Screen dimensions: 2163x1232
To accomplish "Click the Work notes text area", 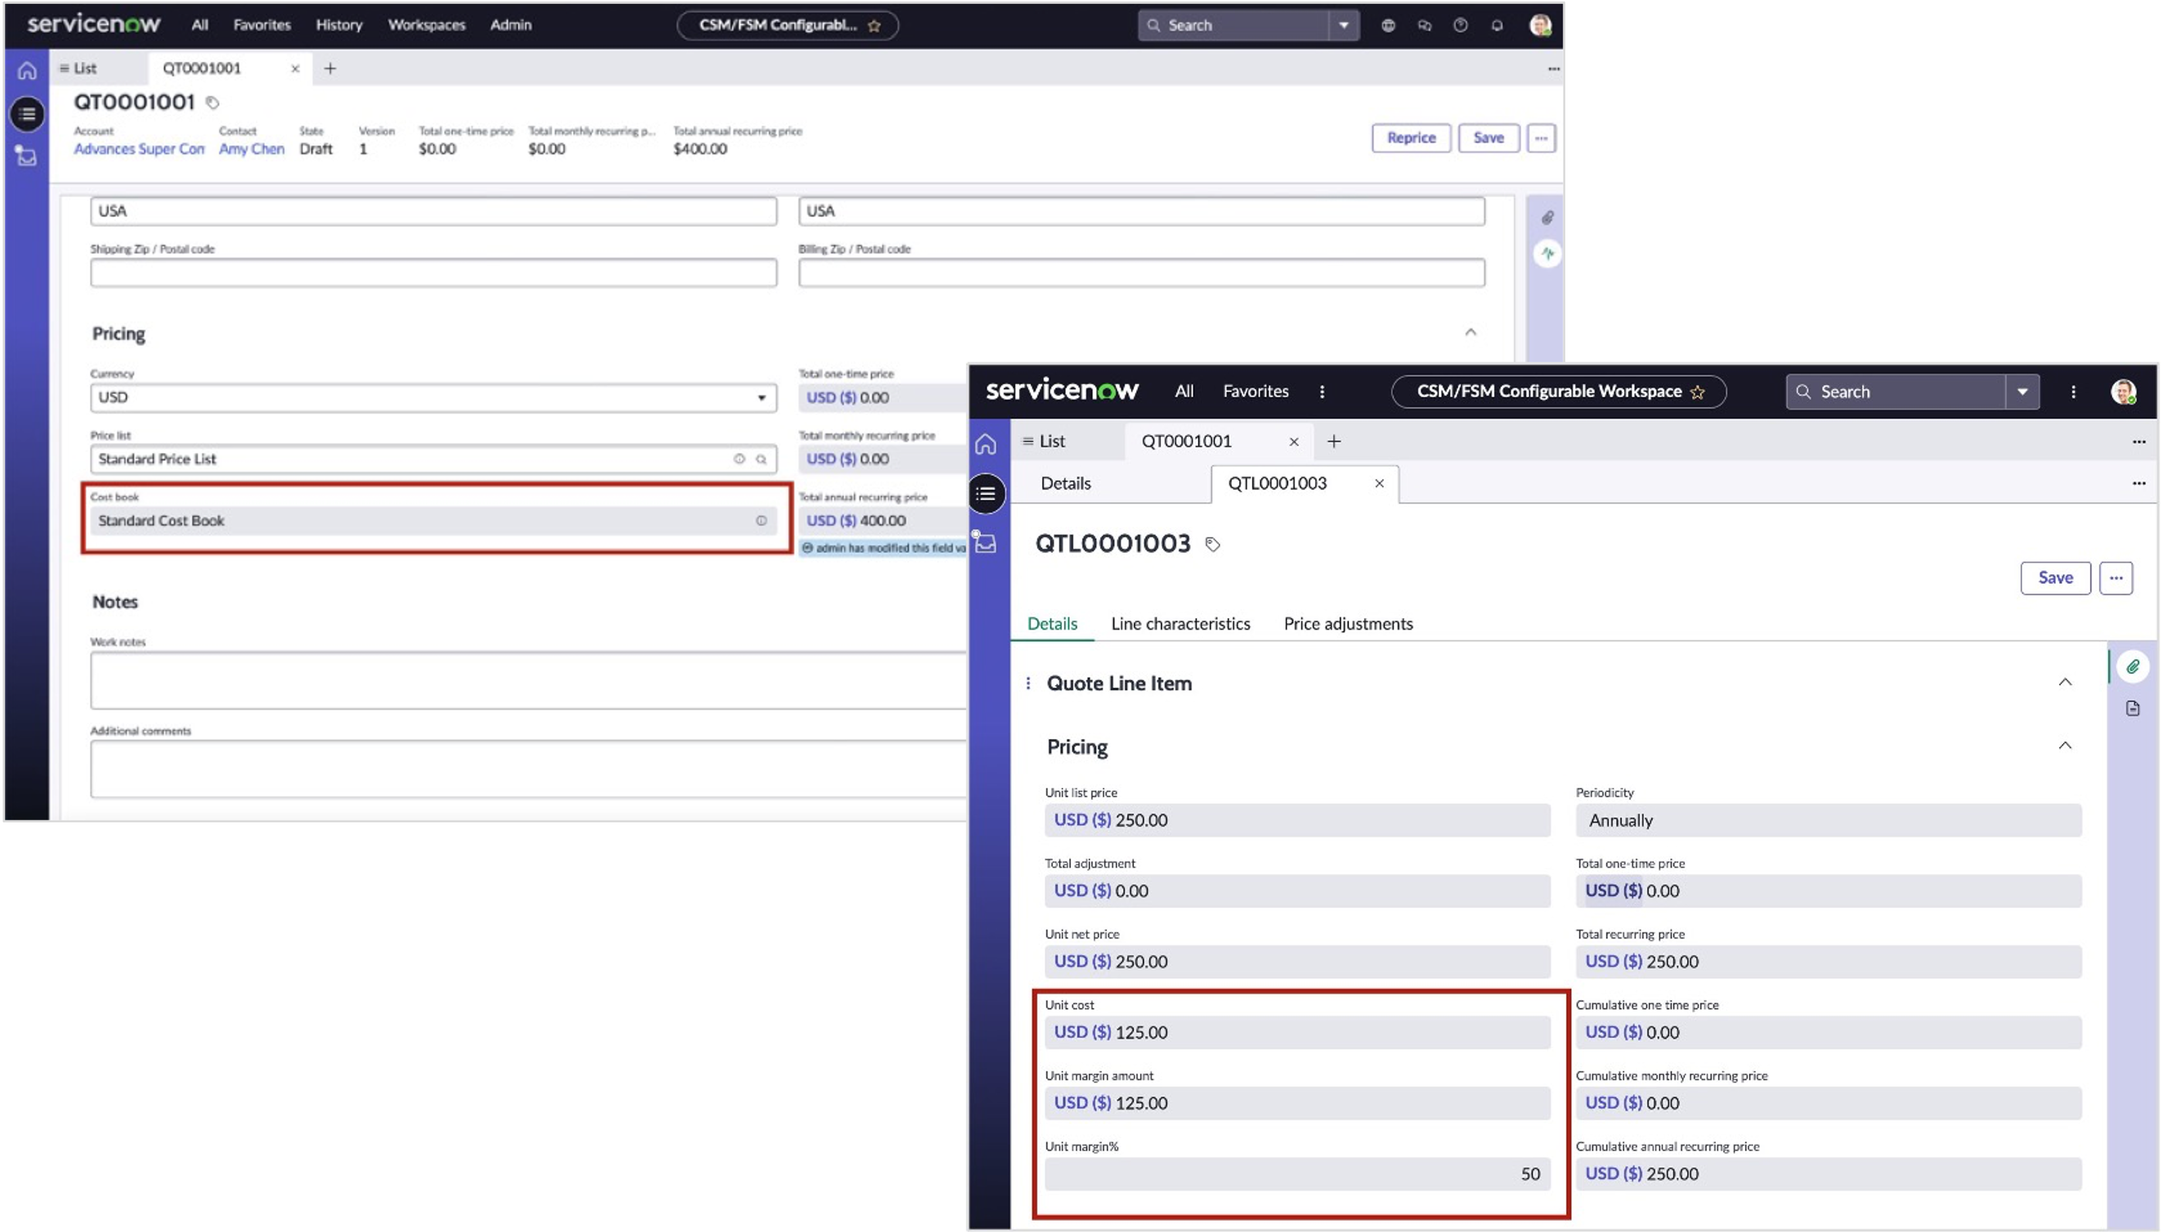I will (x=529, y=680).
